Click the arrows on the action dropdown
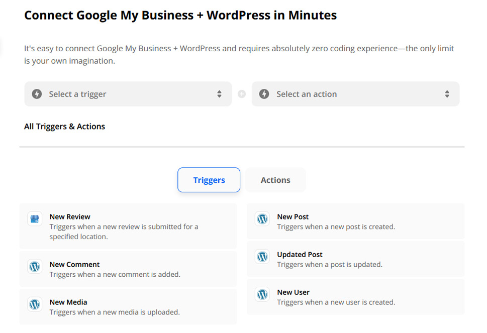 [x=447, y=94]
